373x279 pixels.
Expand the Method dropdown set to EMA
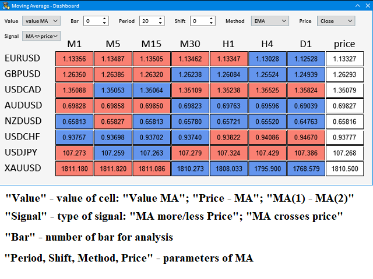270,21
